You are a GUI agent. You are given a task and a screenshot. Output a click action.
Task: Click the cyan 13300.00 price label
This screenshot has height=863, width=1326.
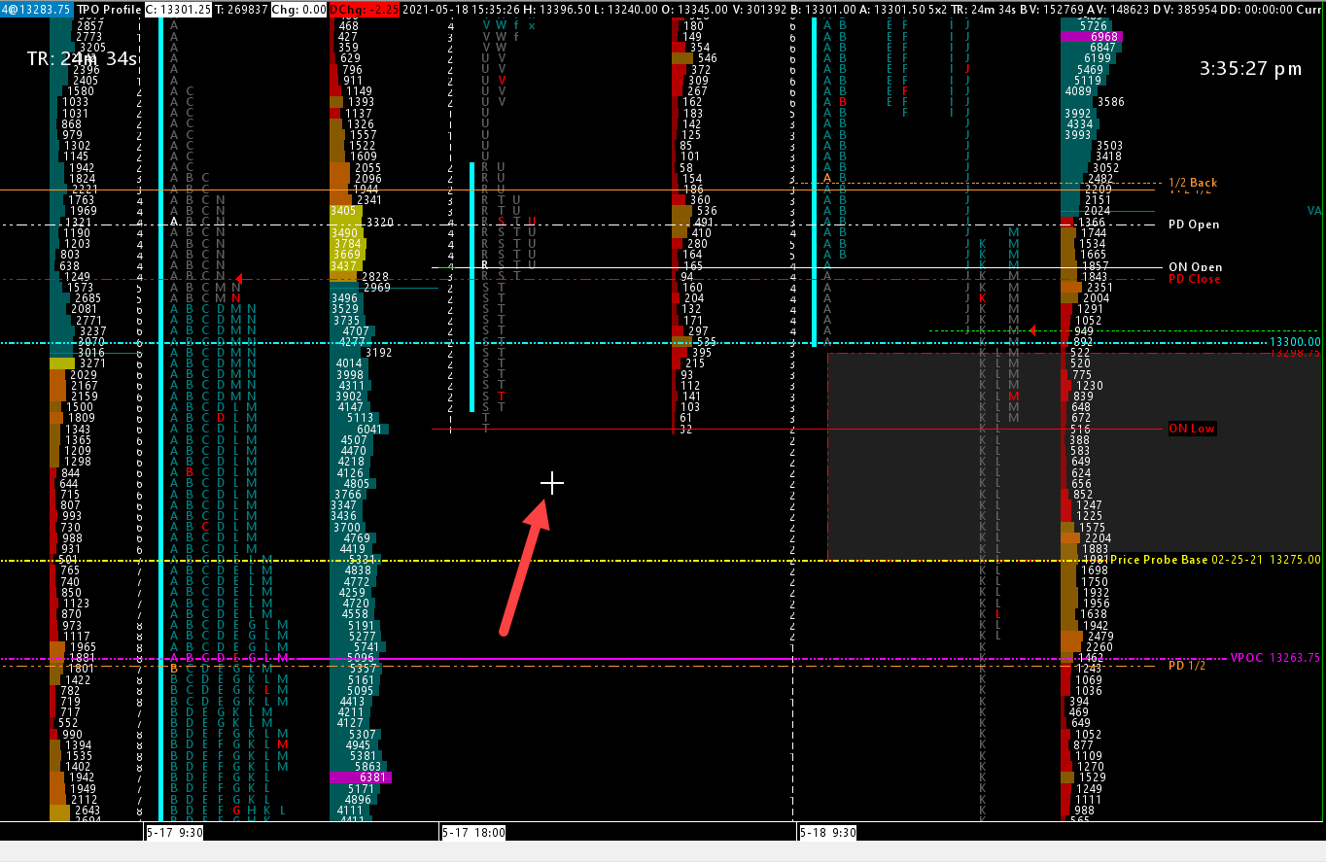pos(1295,342)
